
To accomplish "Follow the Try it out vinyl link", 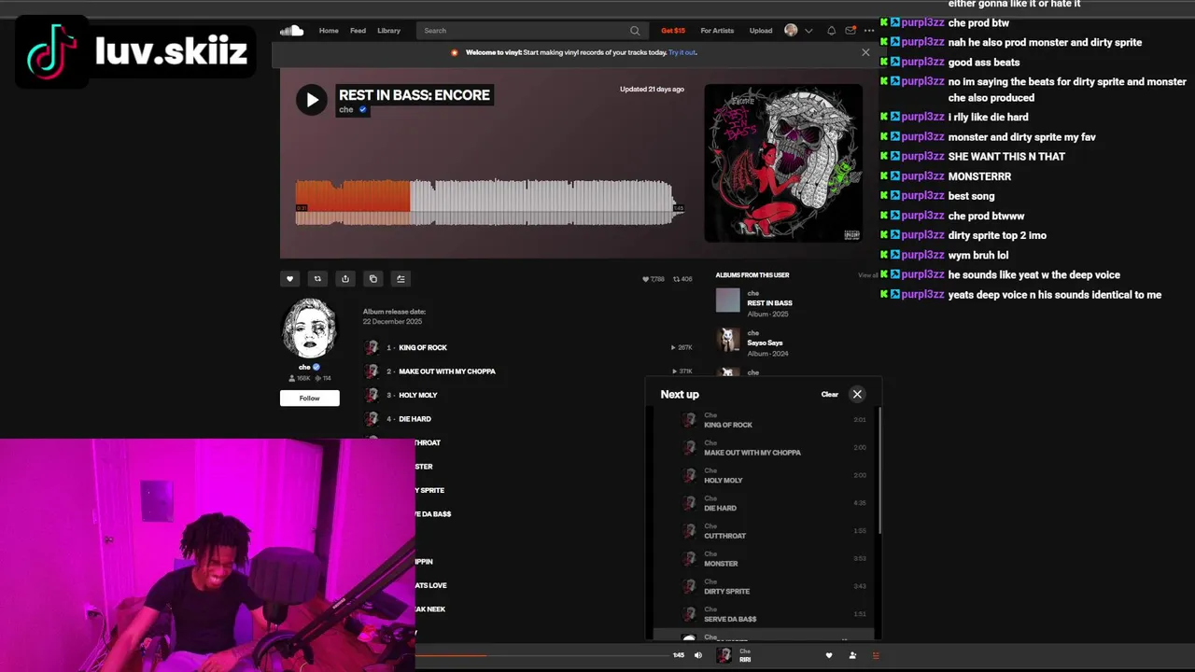I will (682, 52).
